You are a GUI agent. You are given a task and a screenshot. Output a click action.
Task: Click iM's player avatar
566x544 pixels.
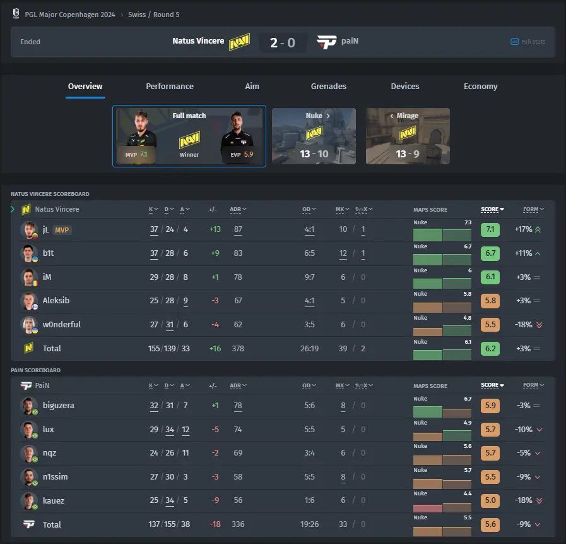tap(29, 277)
